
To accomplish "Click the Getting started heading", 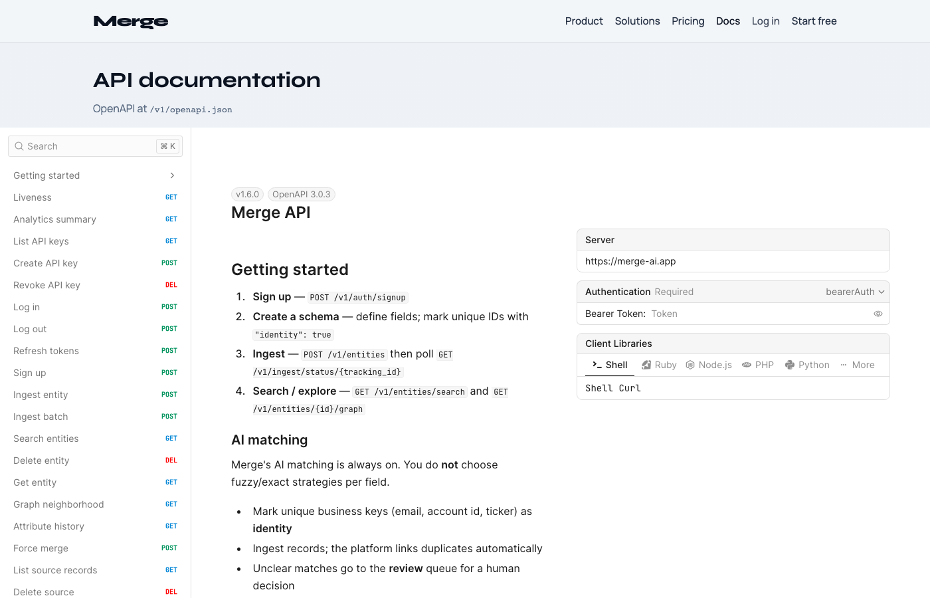I will point(290,270).
